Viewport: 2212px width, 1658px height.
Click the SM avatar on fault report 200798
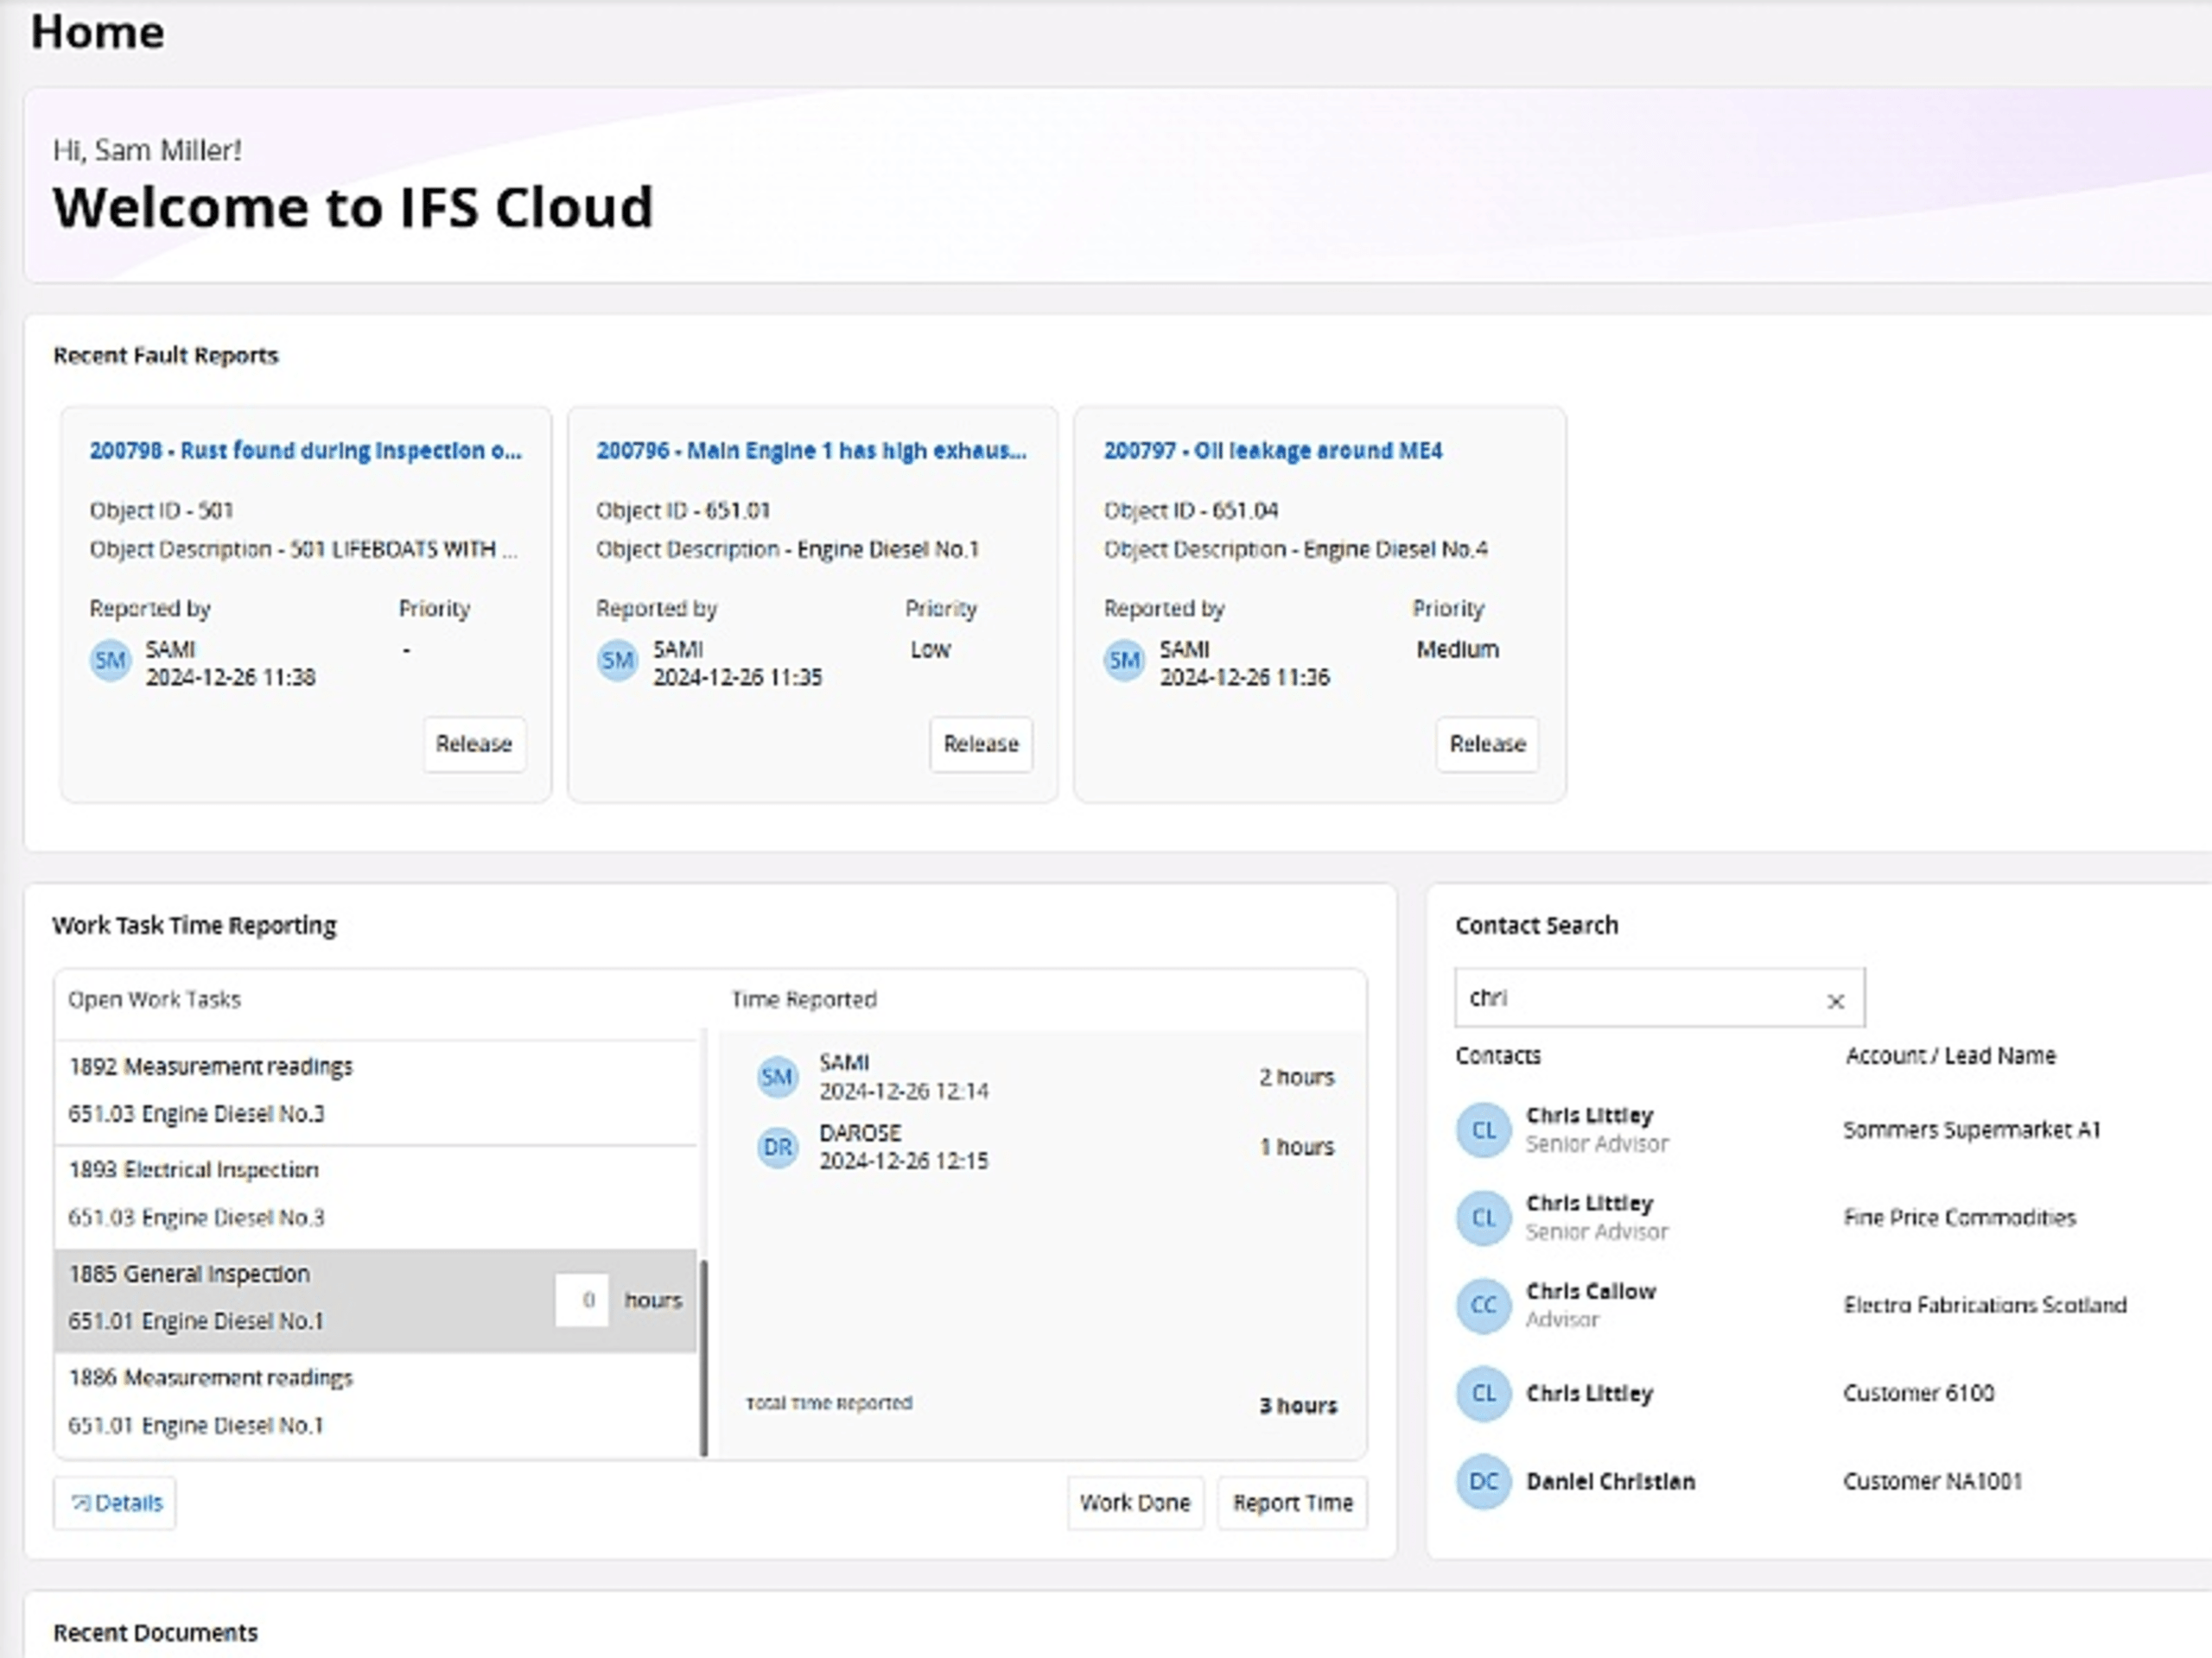pyautogui.click(x=110, y=661)
